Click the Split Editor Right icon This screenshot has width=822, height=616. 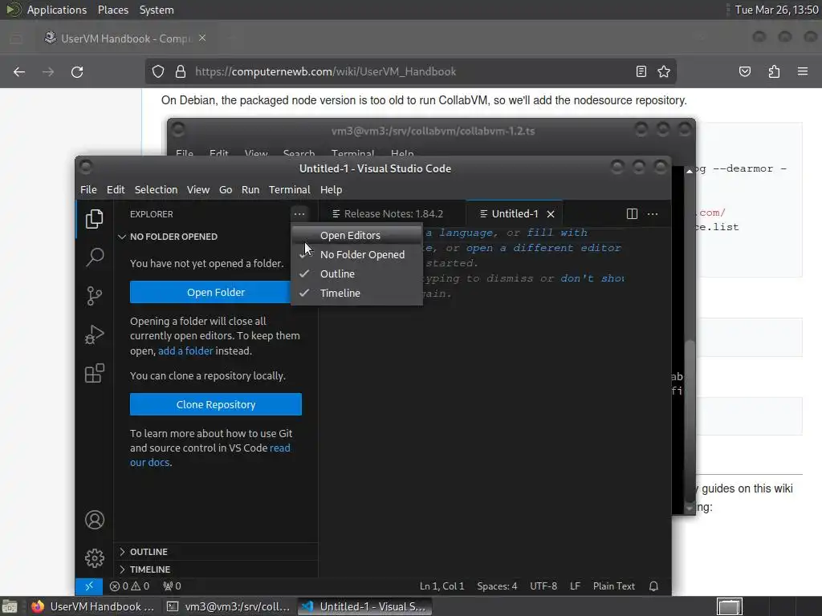(x=632, y=213)
